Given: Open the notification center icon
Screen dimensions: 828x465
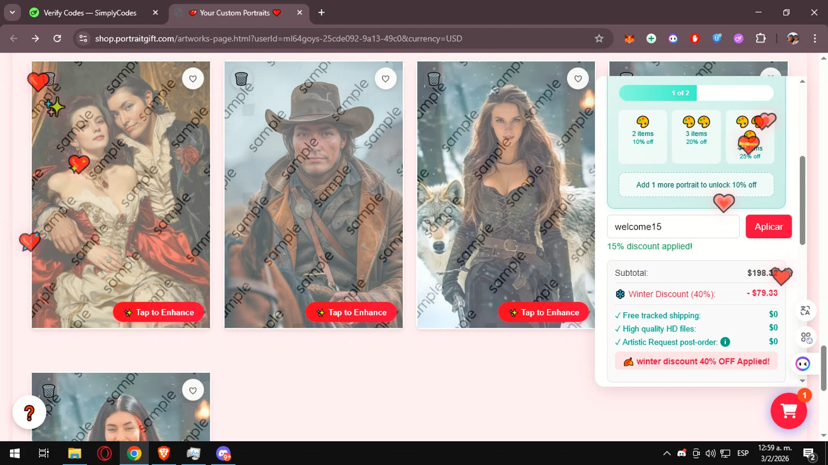Looking at the screenshot, I should pos(810,455).
